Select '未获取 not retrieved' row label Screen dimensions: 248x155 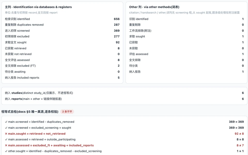18,54
